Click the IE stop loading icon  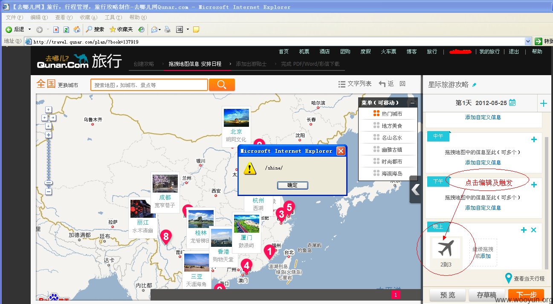click(x=56, y=29)
